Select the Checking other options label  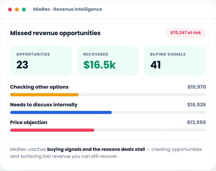tap(39, 87)
